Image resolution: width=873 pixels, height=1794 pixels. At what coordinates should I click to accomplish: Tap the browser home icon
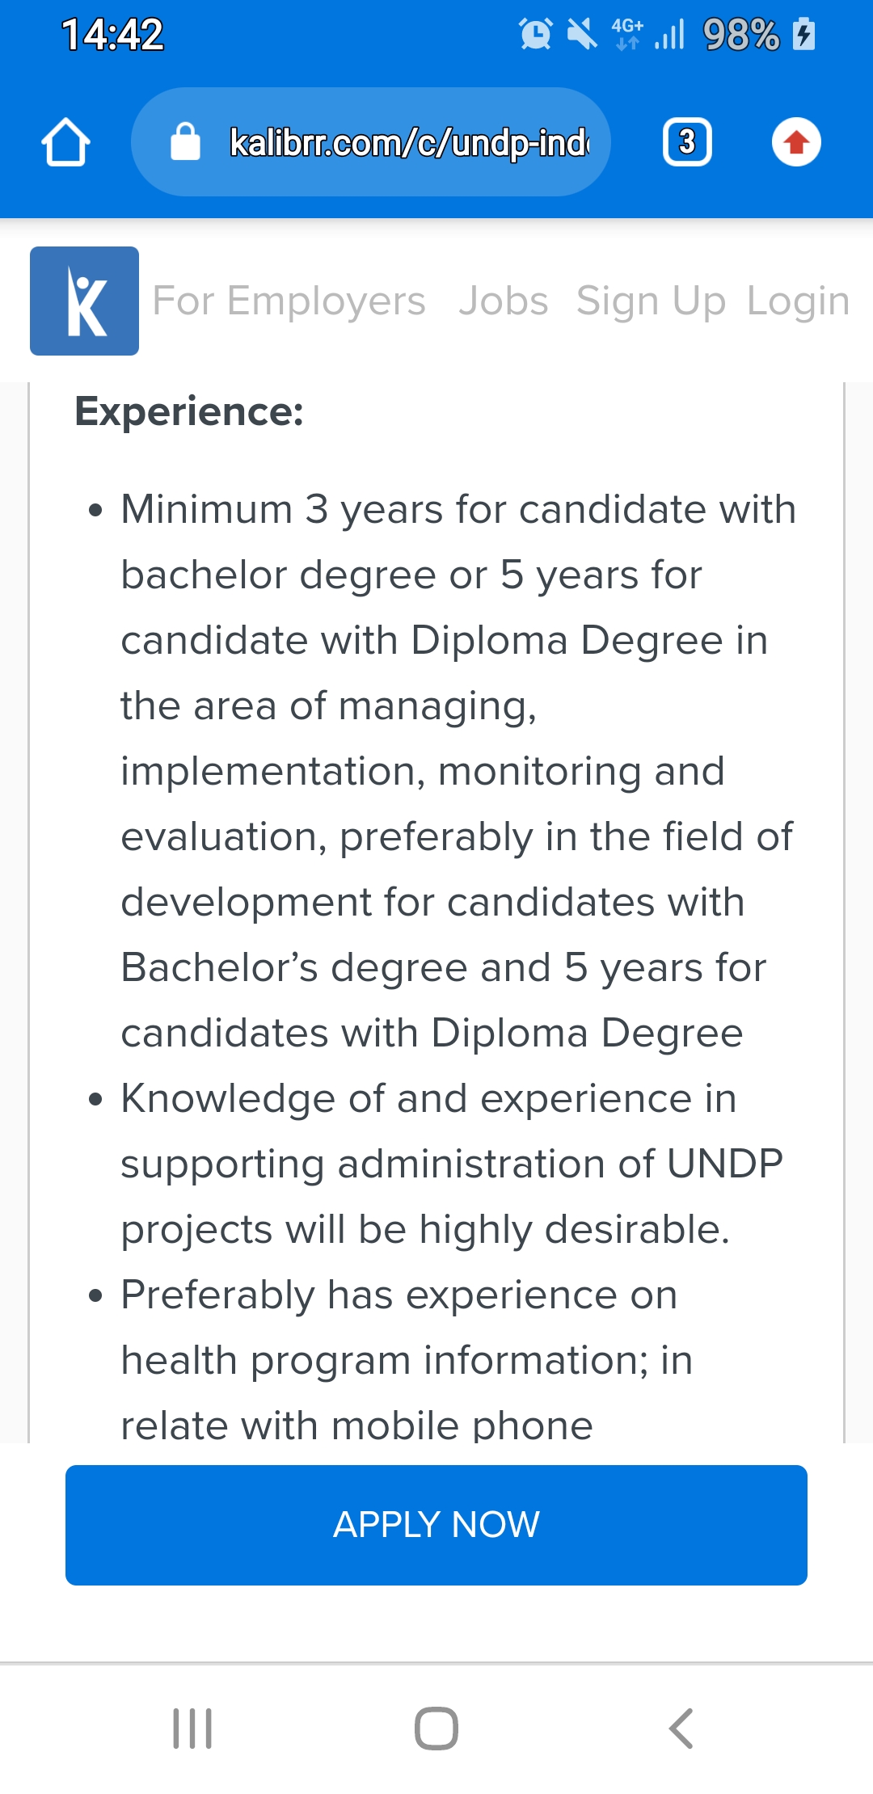[65, 142]
